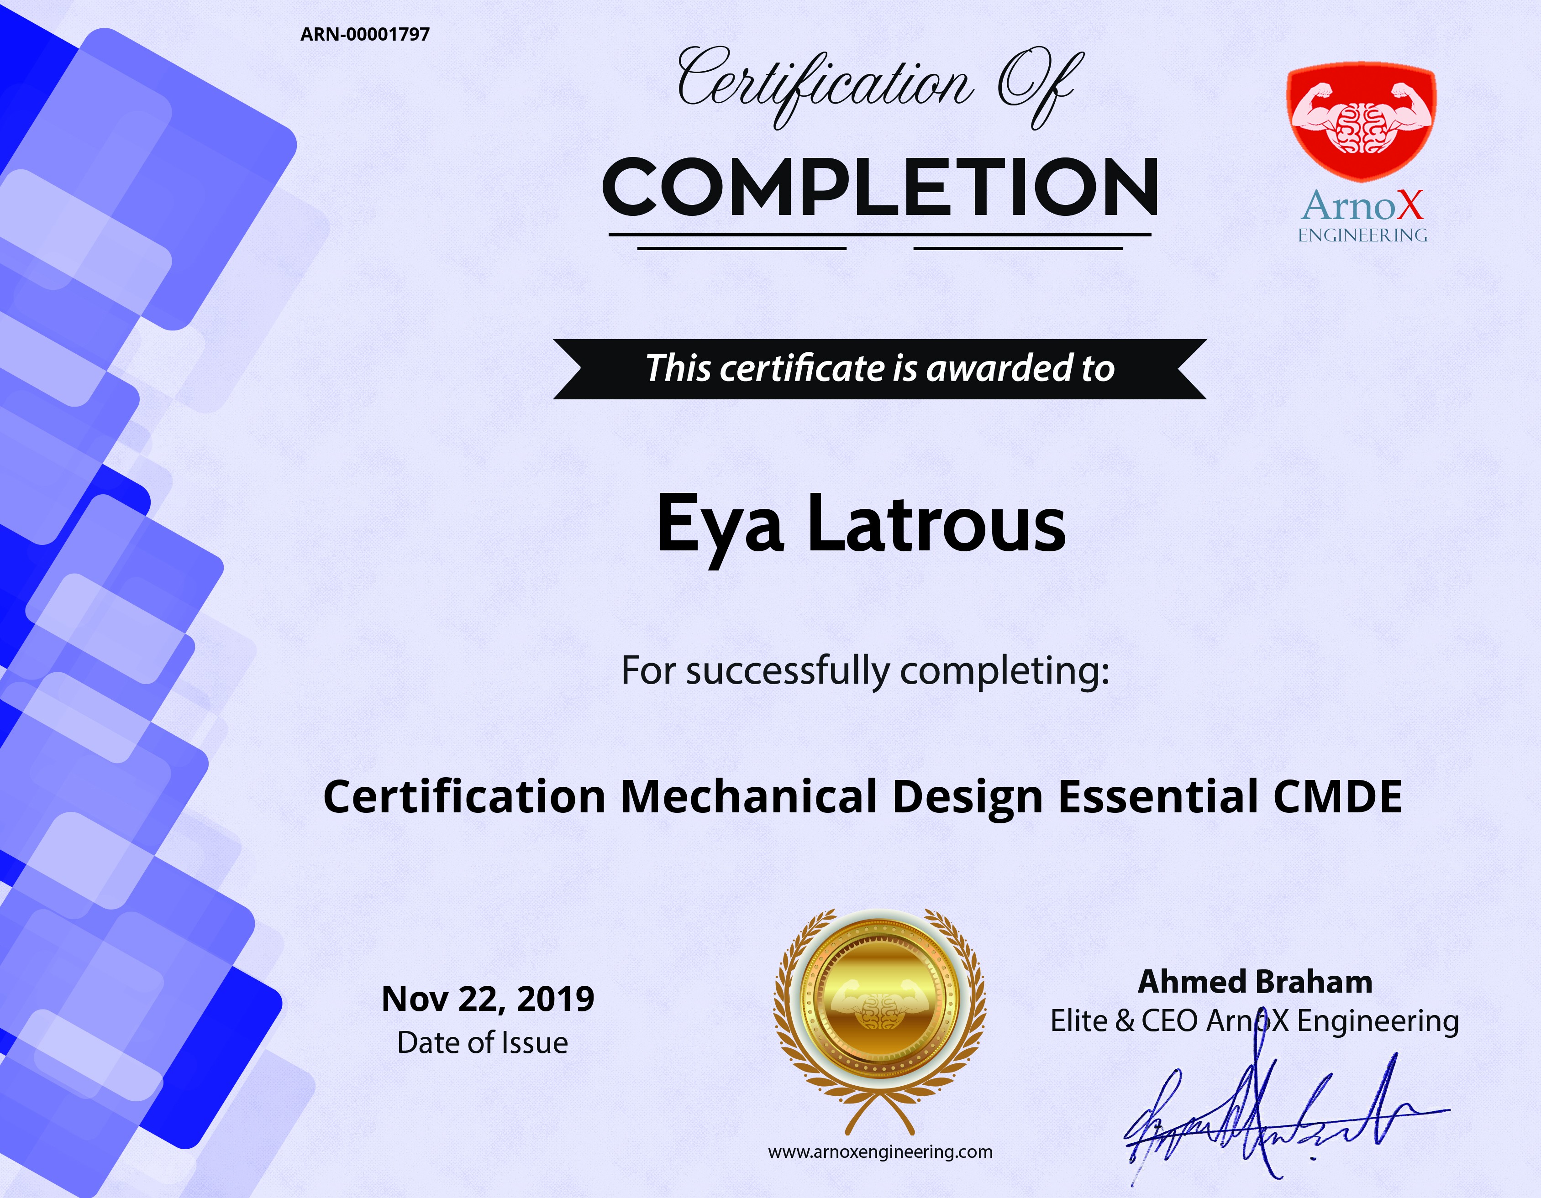Click the COMPLETION heading
Viewport: 1541px width, 1198px height.
click(880, 187)
